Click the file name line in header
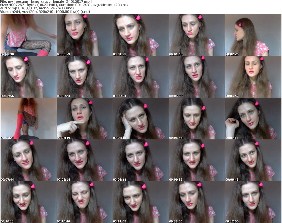 [x=46, y=2]
